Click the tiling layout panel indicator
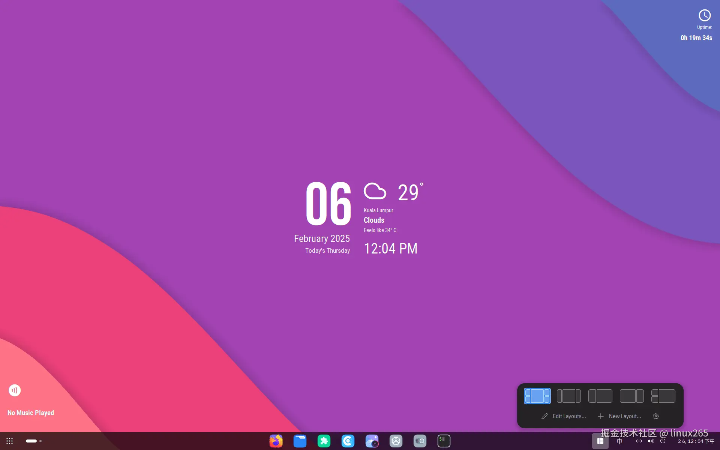This screenshot has height=450, width=720. [600, 441]
